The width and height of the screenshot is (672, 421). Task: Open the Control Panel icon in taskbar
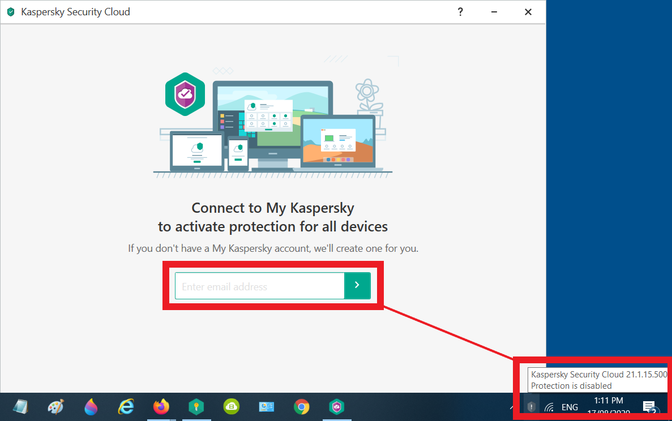click(267, 407)
